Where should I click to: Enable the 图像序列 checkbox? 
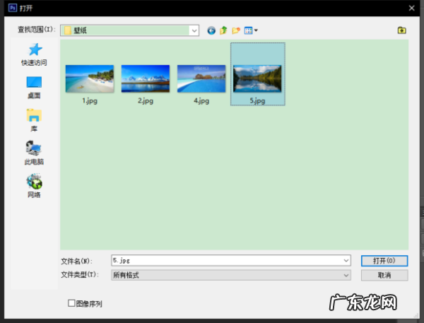pos(71,303)
